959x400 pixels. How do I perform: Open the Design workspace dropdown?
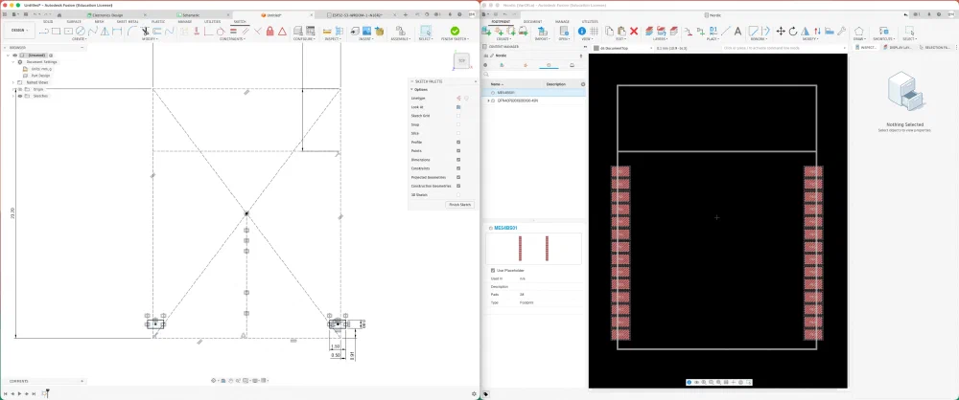click(x=19, y=30)
